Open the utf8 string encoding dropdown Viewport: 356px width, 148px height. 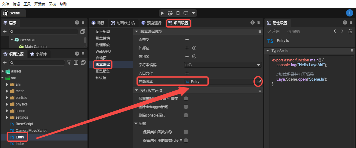tap(222, 65)
